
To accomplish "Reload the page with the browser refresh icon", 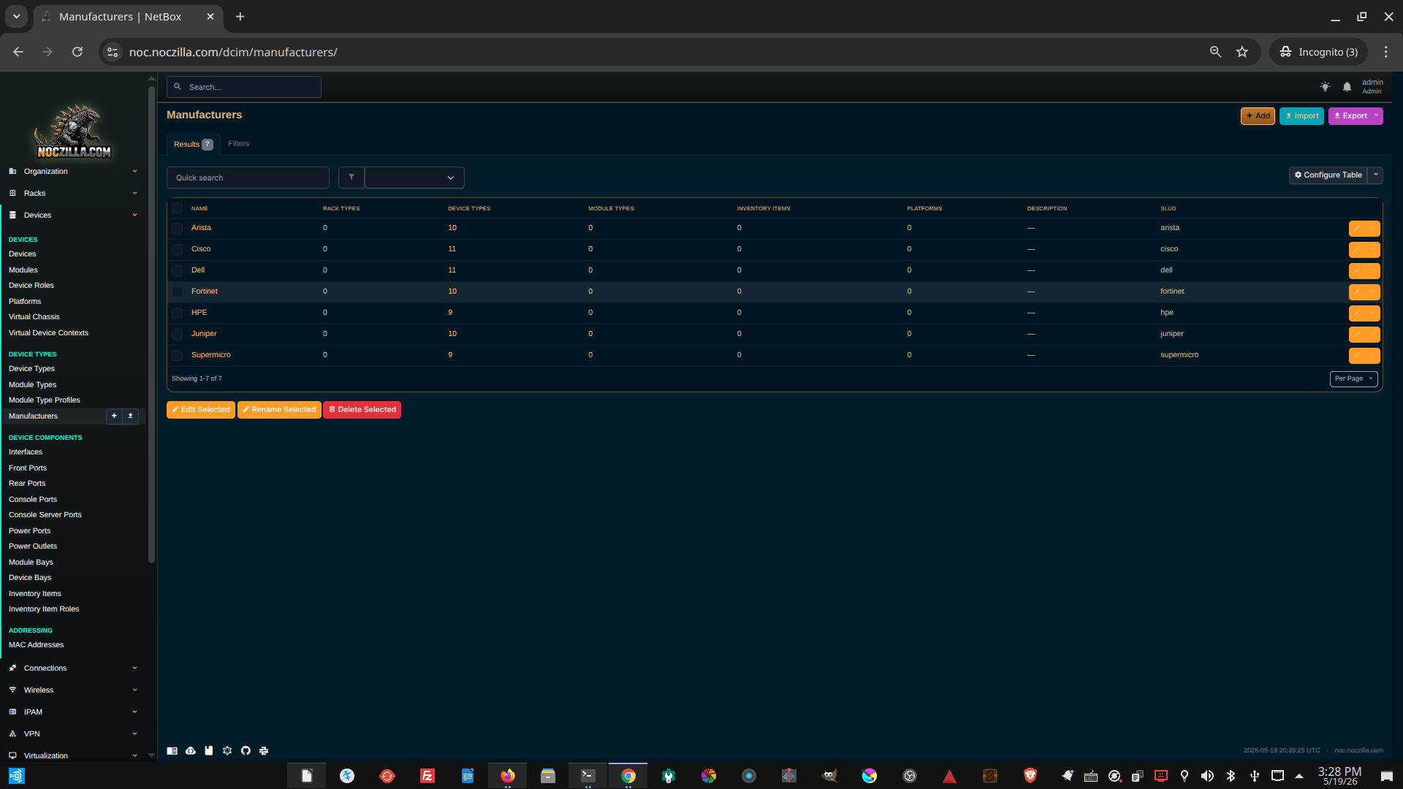I will pos(77,52).
